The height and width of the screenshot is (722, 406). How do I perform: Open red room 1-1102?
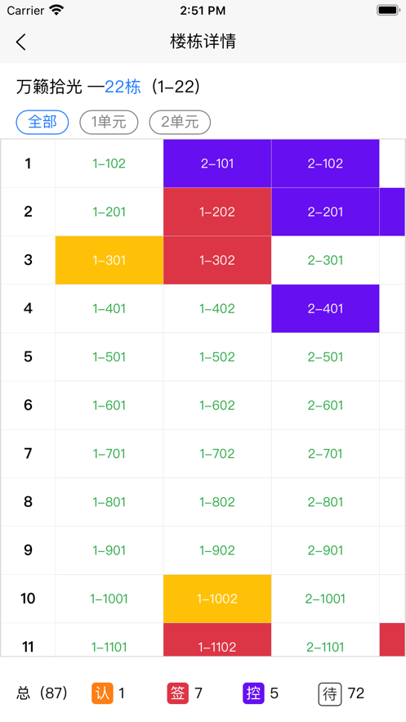217,639
